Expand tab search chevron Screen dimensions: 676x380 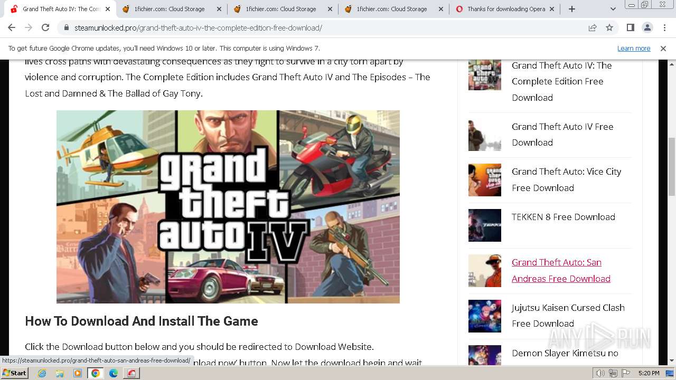point(613,9)
